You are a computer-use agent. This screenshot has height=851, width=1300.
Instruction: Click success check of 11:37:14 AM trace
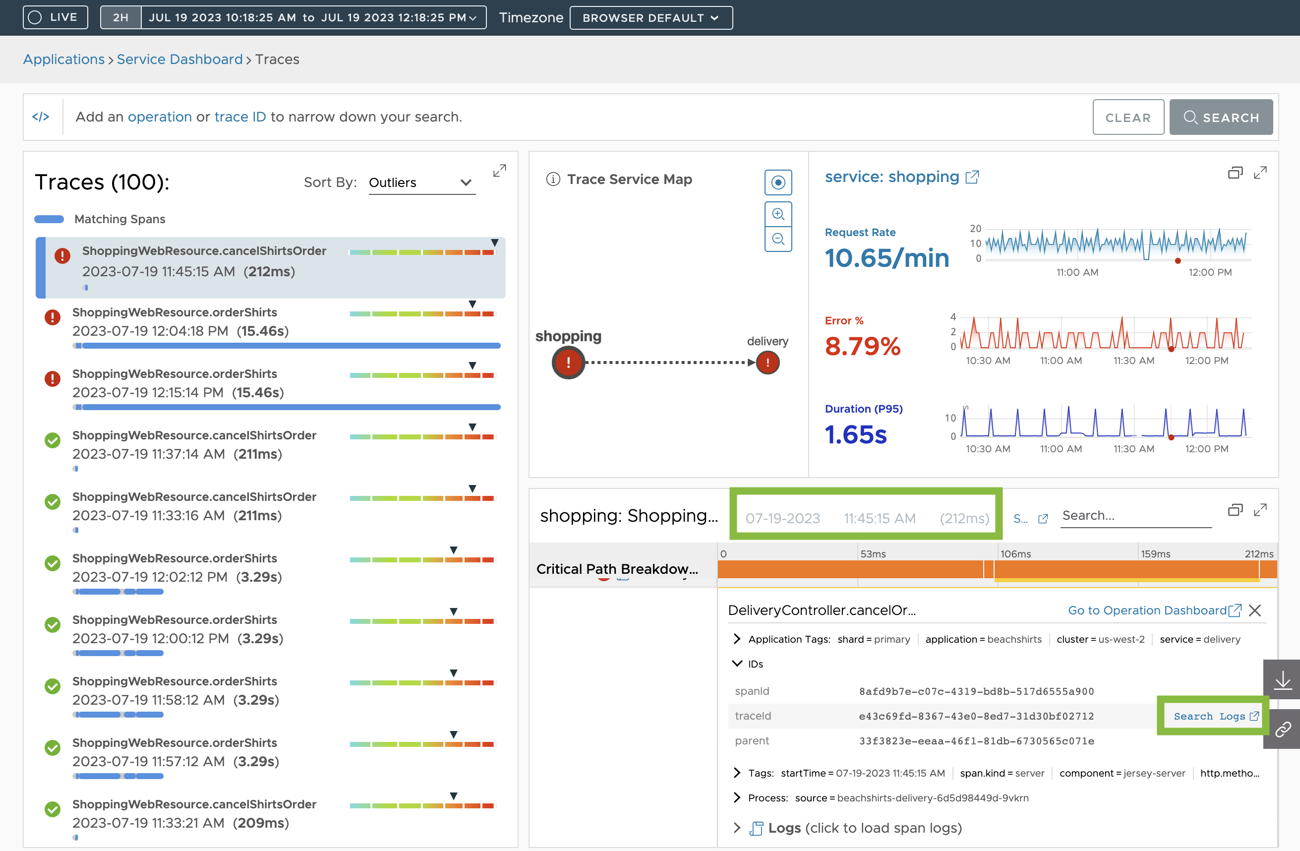[x=53, y=440]
